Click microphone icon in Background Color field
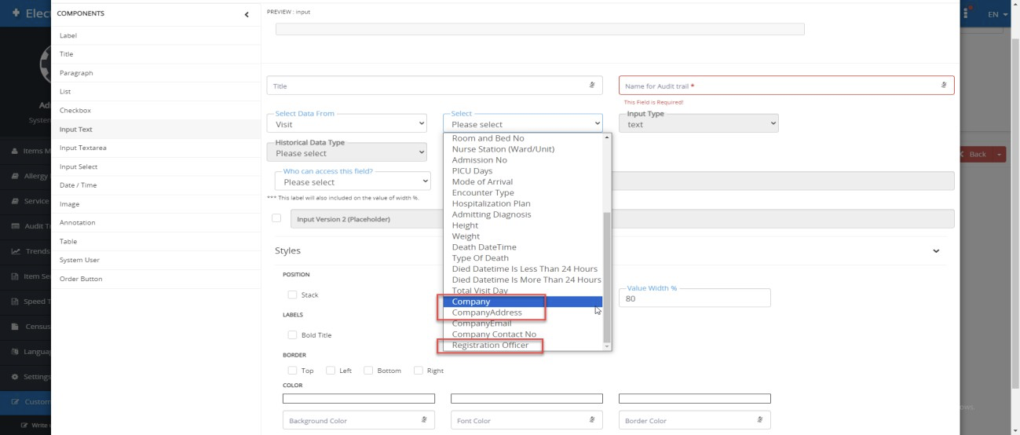Image resolution: width=1020 pixels, height=435 pixels. coord(423,420)
